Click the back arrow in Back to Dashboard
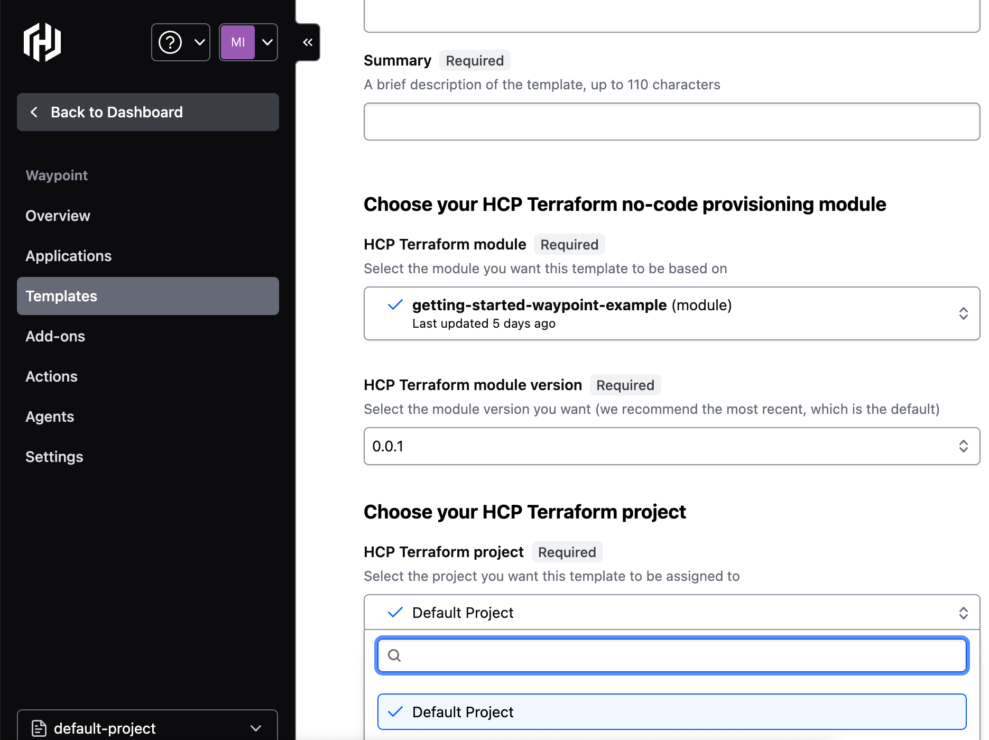This screenshot has height=740, width=989. [x=34, y=112]
